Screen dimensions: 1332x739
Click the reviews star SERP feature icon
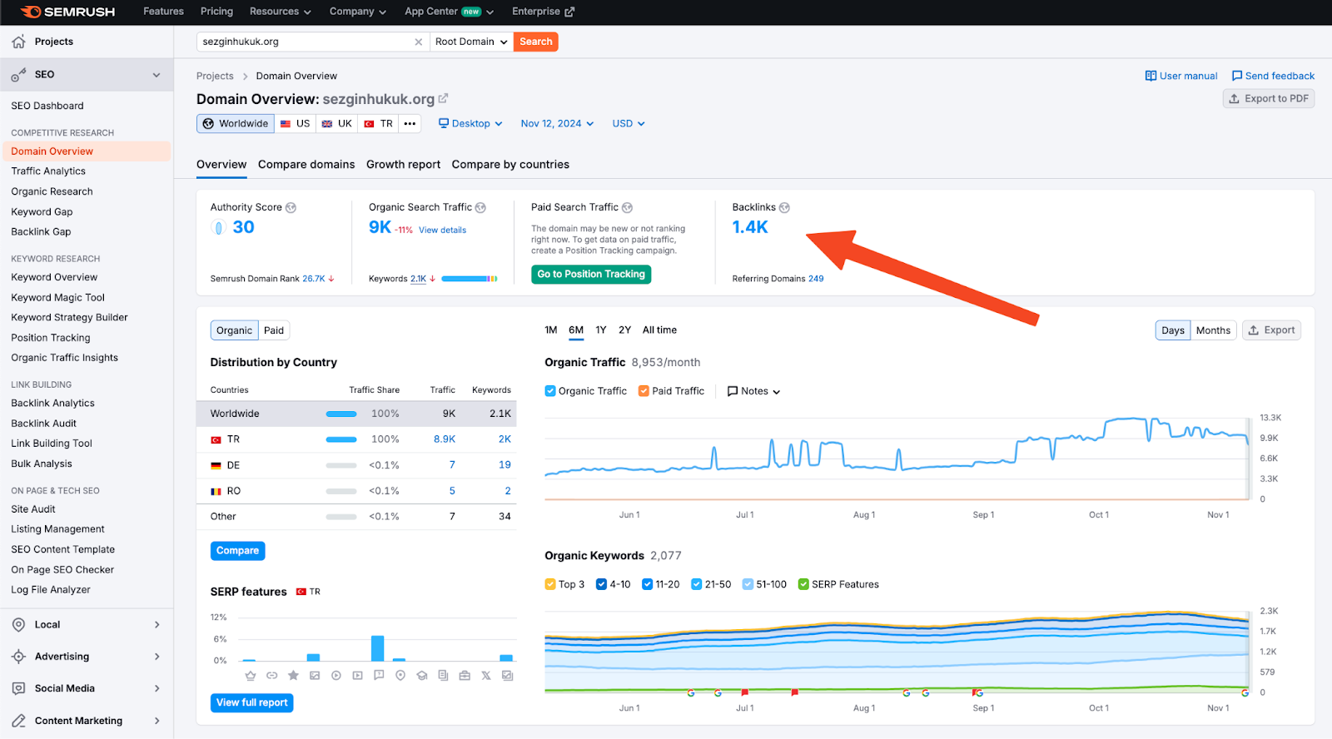point(293,676)
